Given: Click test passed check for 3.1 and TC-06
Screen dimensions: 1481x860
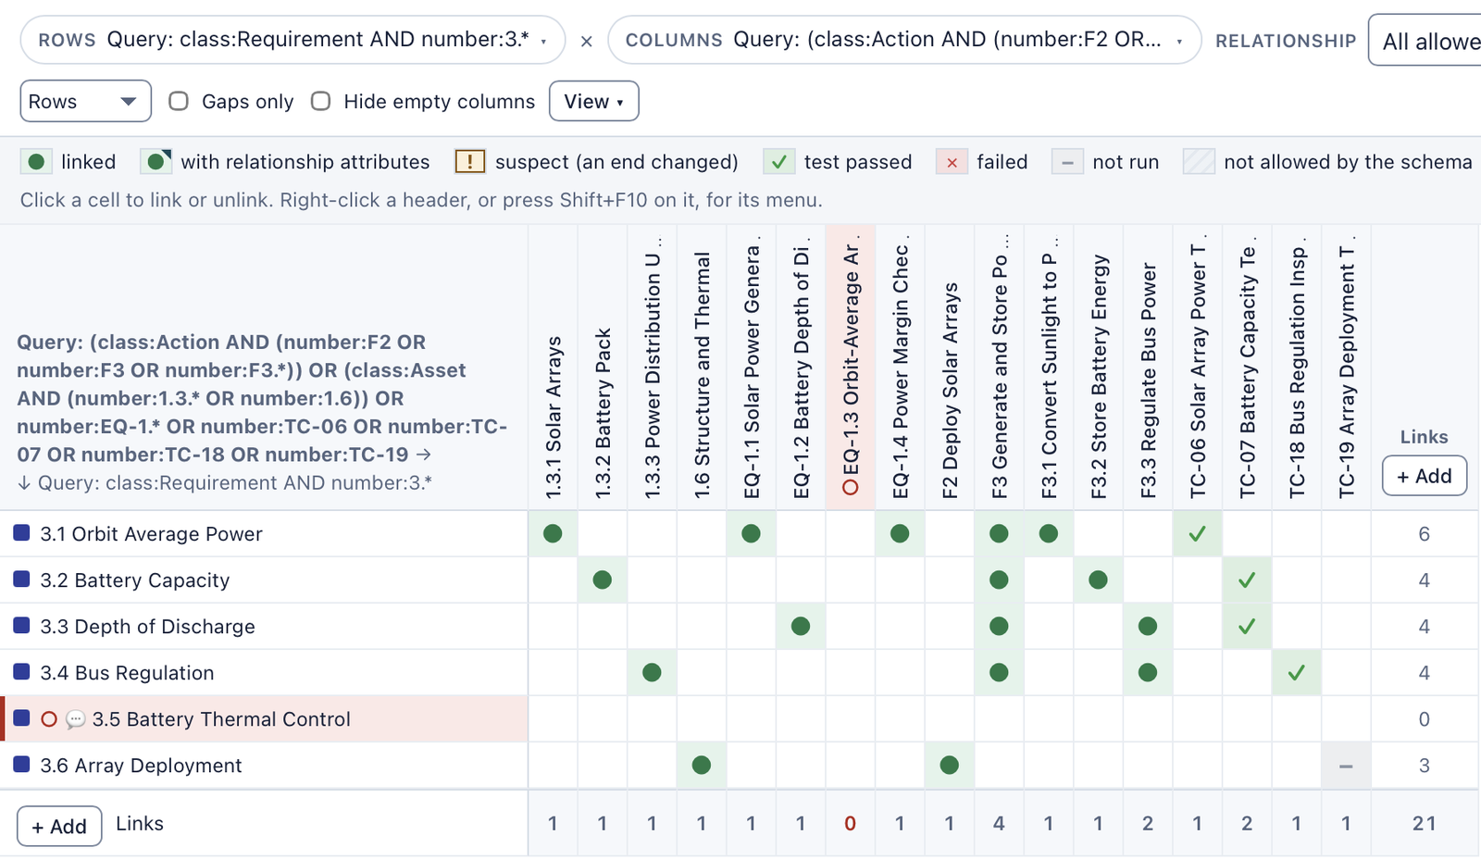Looking at the screenshot, I should tap(1197, 533).
